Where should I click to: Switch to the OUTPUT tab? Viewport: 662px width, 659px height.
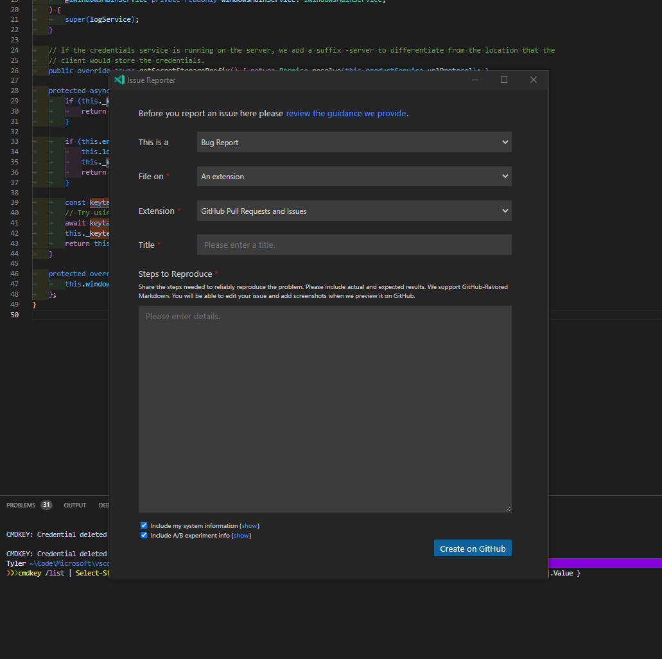(74, 505)
